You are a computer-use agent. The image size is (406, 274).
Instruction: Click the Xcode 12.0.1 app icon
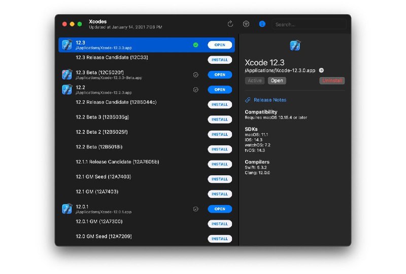pos(67,209)
